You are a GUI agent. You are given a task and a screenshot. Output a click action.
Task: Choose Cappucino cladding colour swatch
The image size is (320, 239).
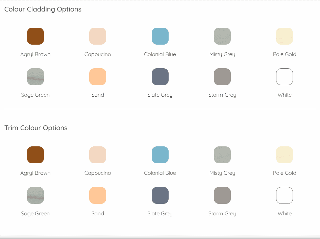coord(98,36)
